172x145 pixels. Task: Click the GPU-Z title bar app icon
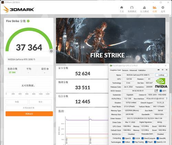tap(111, 66)
